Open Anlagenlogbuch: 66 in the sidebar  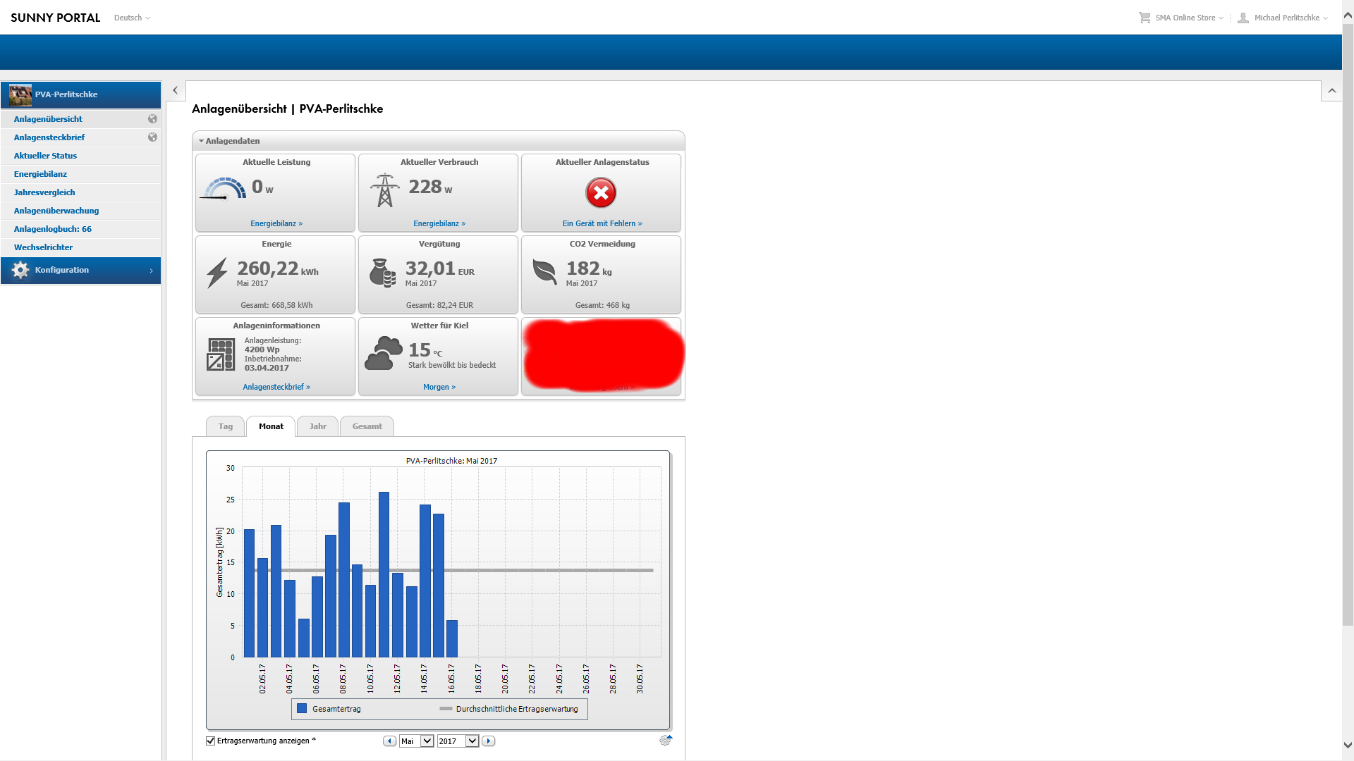pos(53,229)
